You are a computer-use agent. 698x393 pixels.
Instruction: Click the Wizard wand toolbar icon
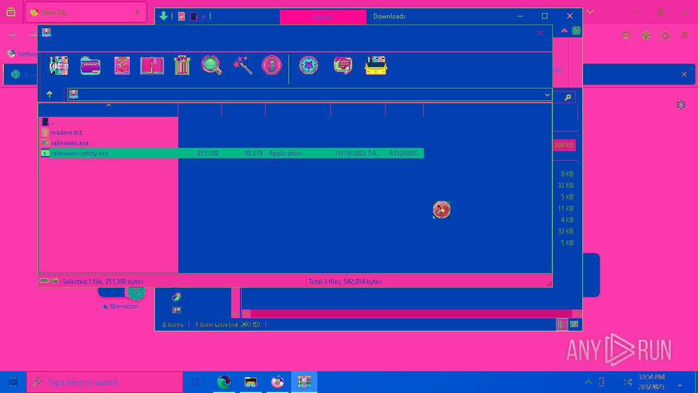242,65
